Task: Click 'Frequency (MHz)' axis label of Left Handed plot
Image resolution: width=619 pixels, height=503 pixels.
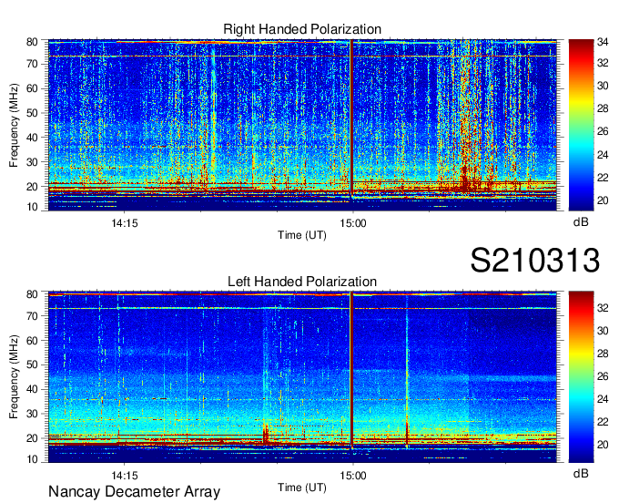Action: (x=14, y=377)
